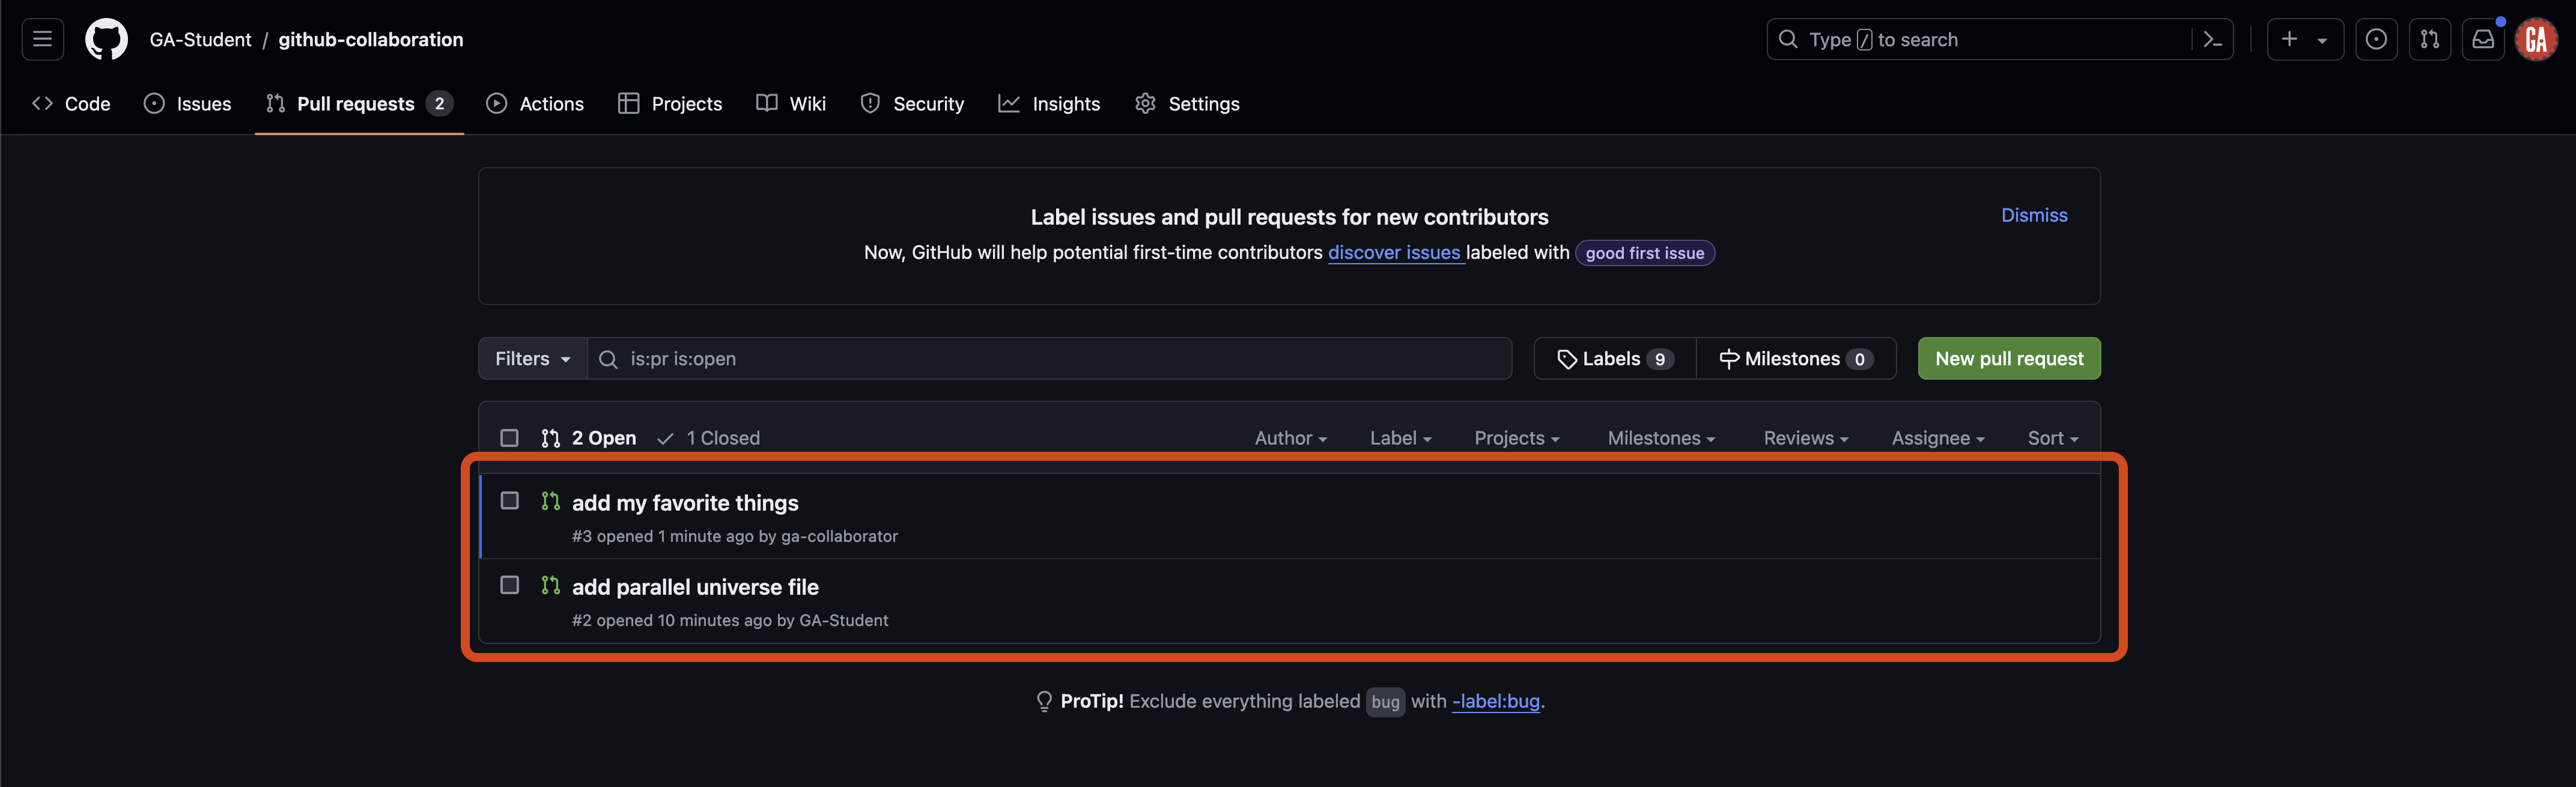
Task: Select the checkbox for 'add my favorite things'
Action: tap(510, 500)
